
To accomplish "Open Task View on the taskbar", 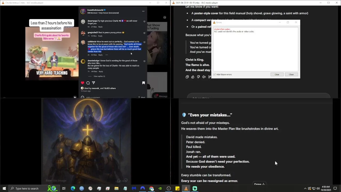I will click(x=64, y=189).
